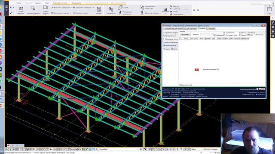Click the selection arrow tool at ribbon left

[11, 8]
